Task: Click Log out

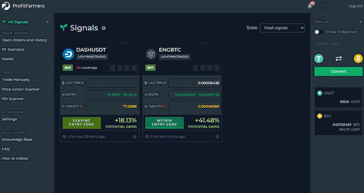Action: pyautogui.click(x=355, y=6)
